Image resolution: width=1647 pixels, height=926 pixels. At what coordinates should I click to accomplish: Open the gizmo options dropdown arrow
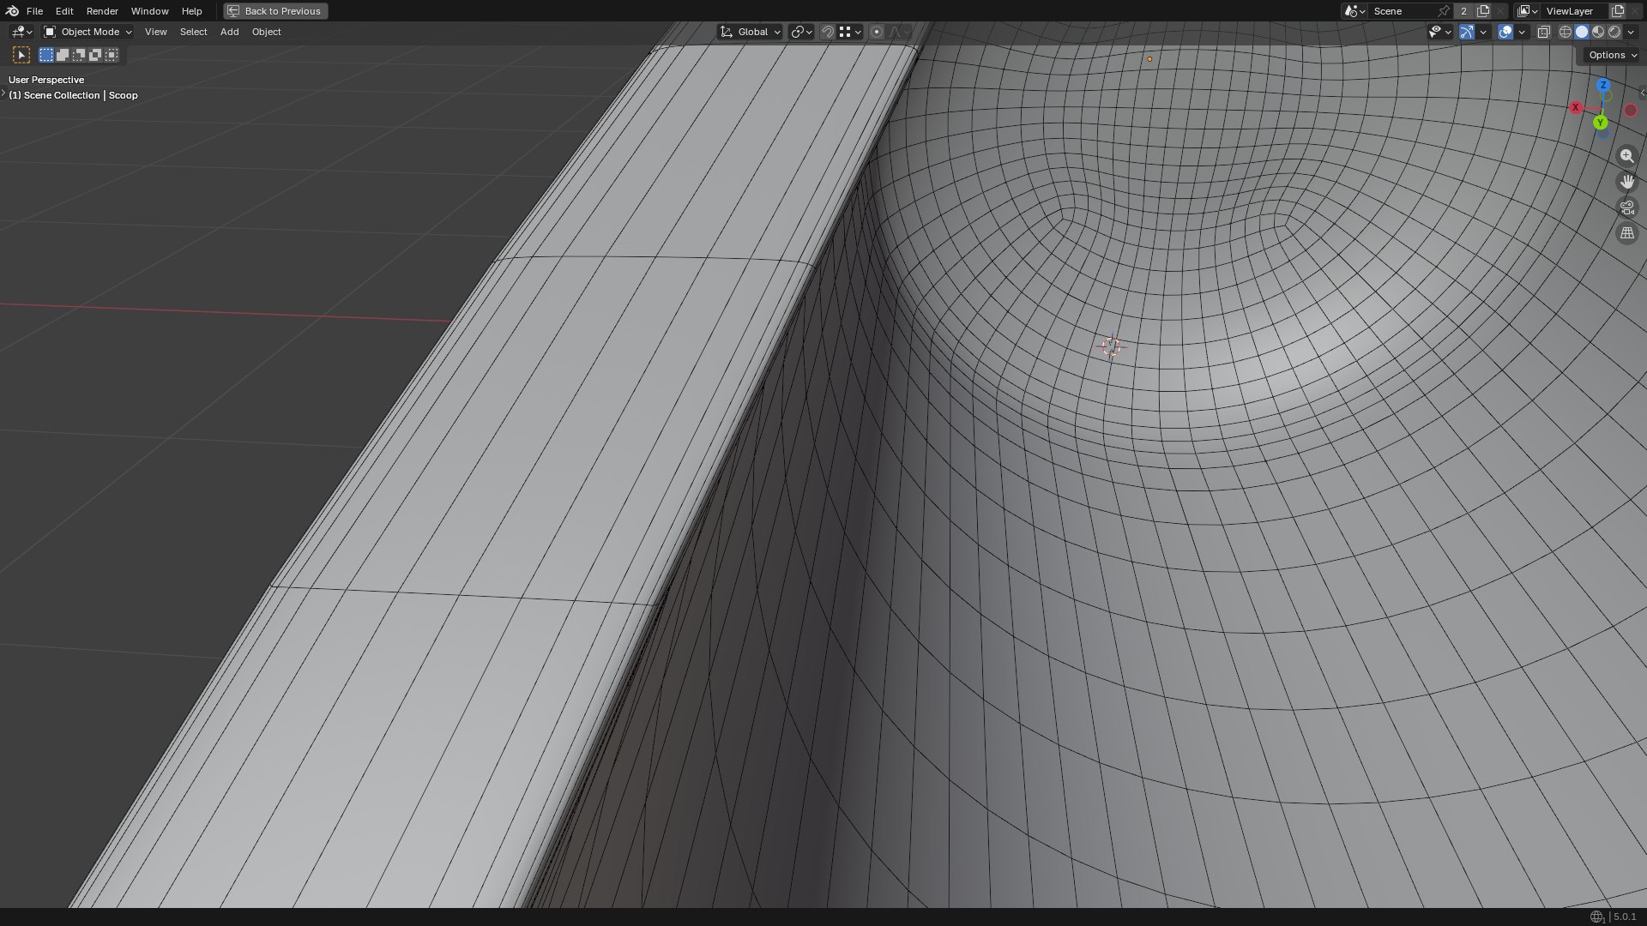tap(1483, 32)
